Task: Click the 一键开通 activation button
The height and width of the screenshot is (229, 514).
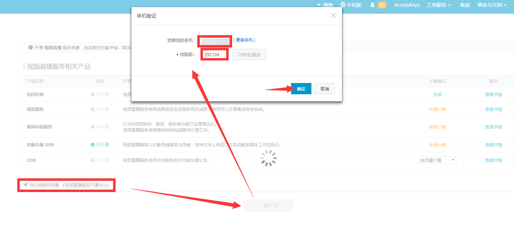Action: click(x=268, y=205)
